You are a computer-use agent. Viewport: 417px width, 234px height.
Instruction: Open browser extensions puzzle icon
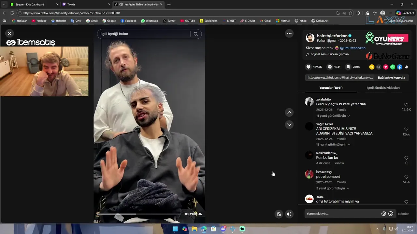coord(358,13)
